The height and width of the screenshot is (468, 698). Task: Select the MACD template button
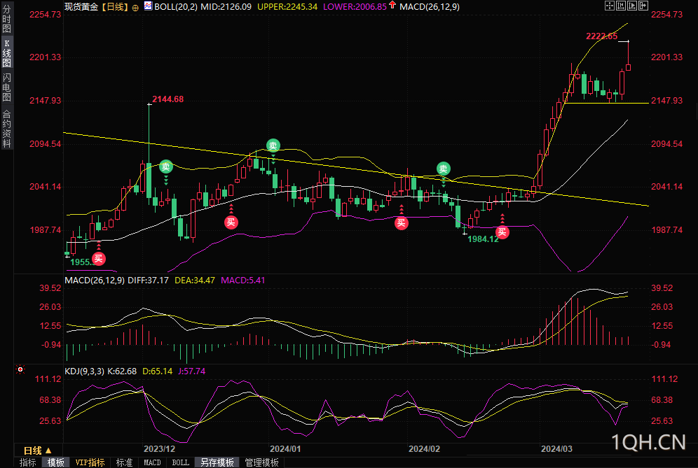pyautogui.click(x=152, y=462)
